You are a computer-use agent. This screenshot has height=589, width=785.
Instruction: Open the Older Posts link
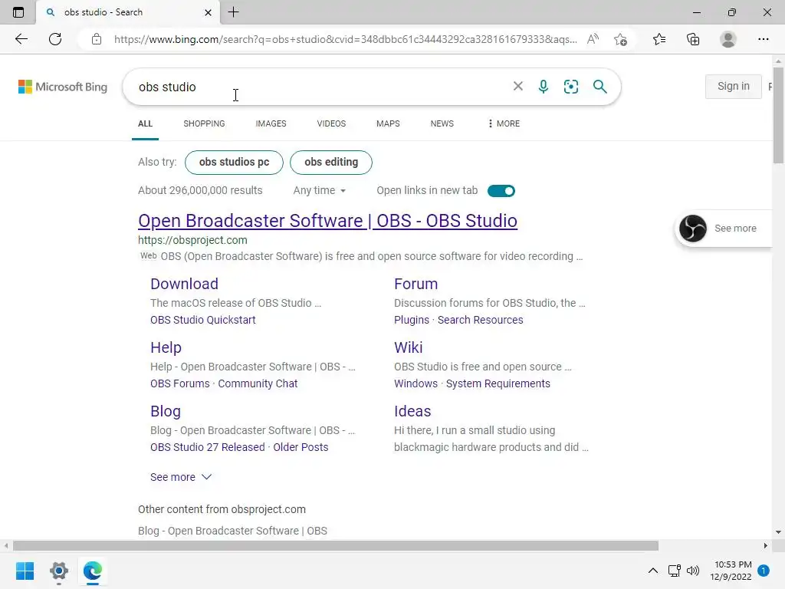pyautogui.click(x=301, y=447)
